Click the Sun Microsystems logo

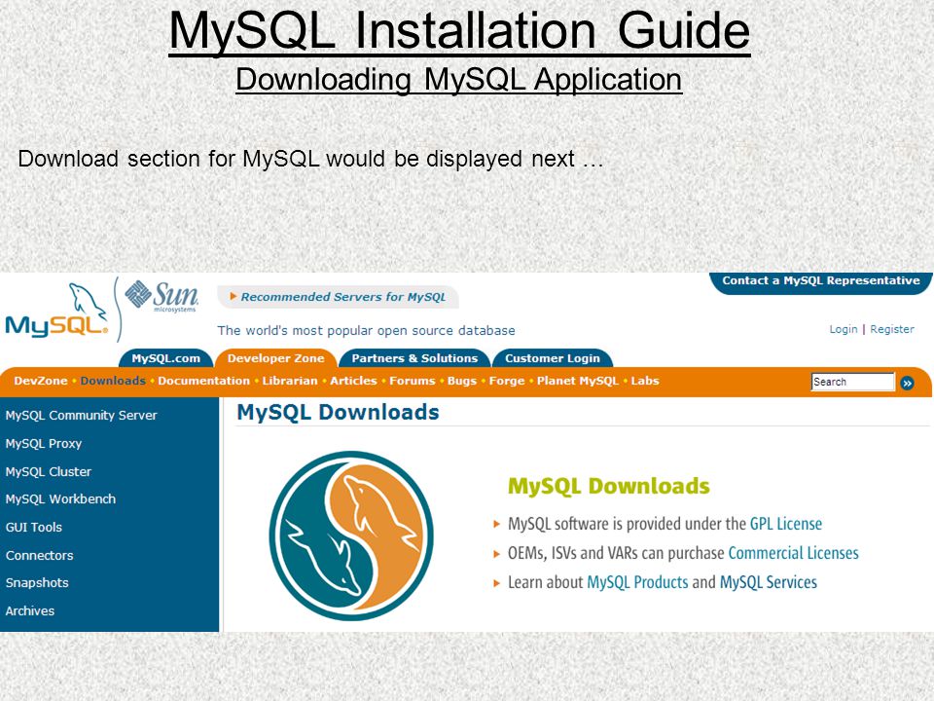[162, 296]
